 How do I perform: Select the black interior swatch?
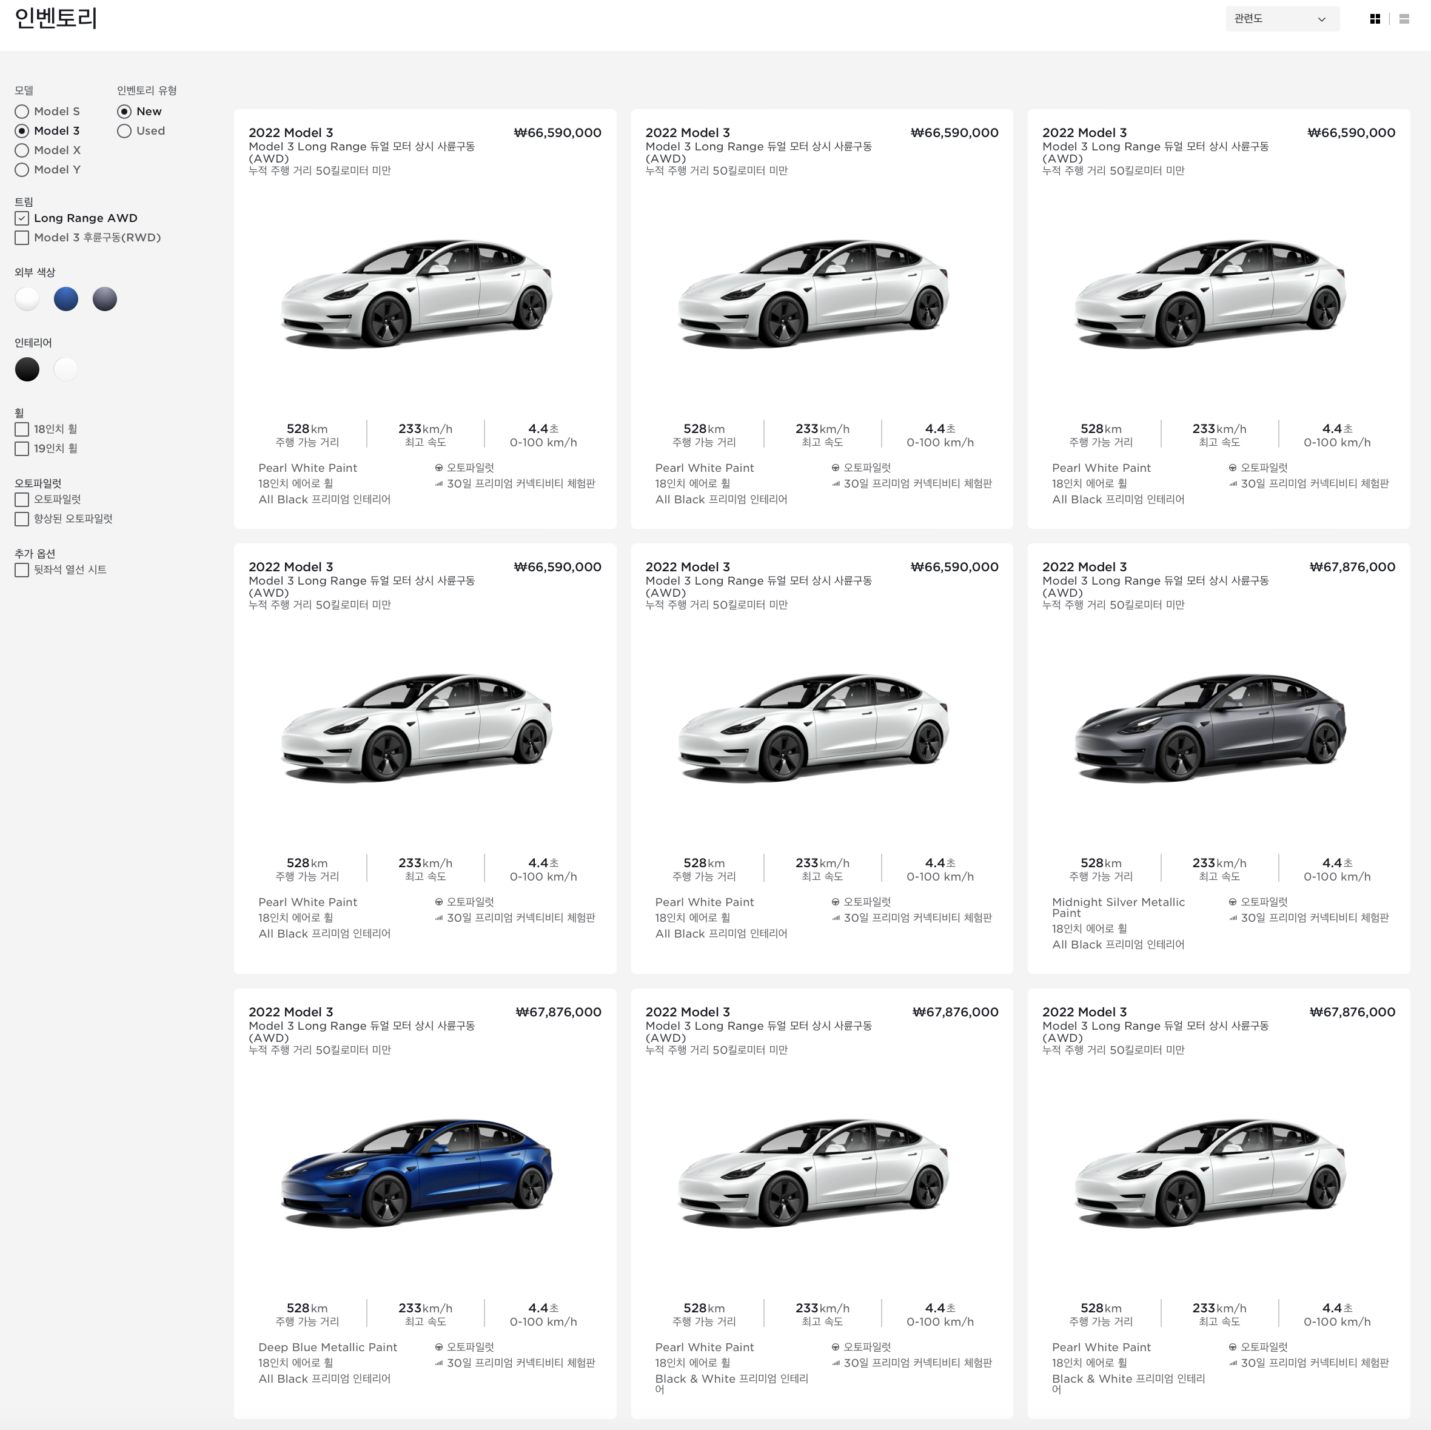(x=27, y=370)
